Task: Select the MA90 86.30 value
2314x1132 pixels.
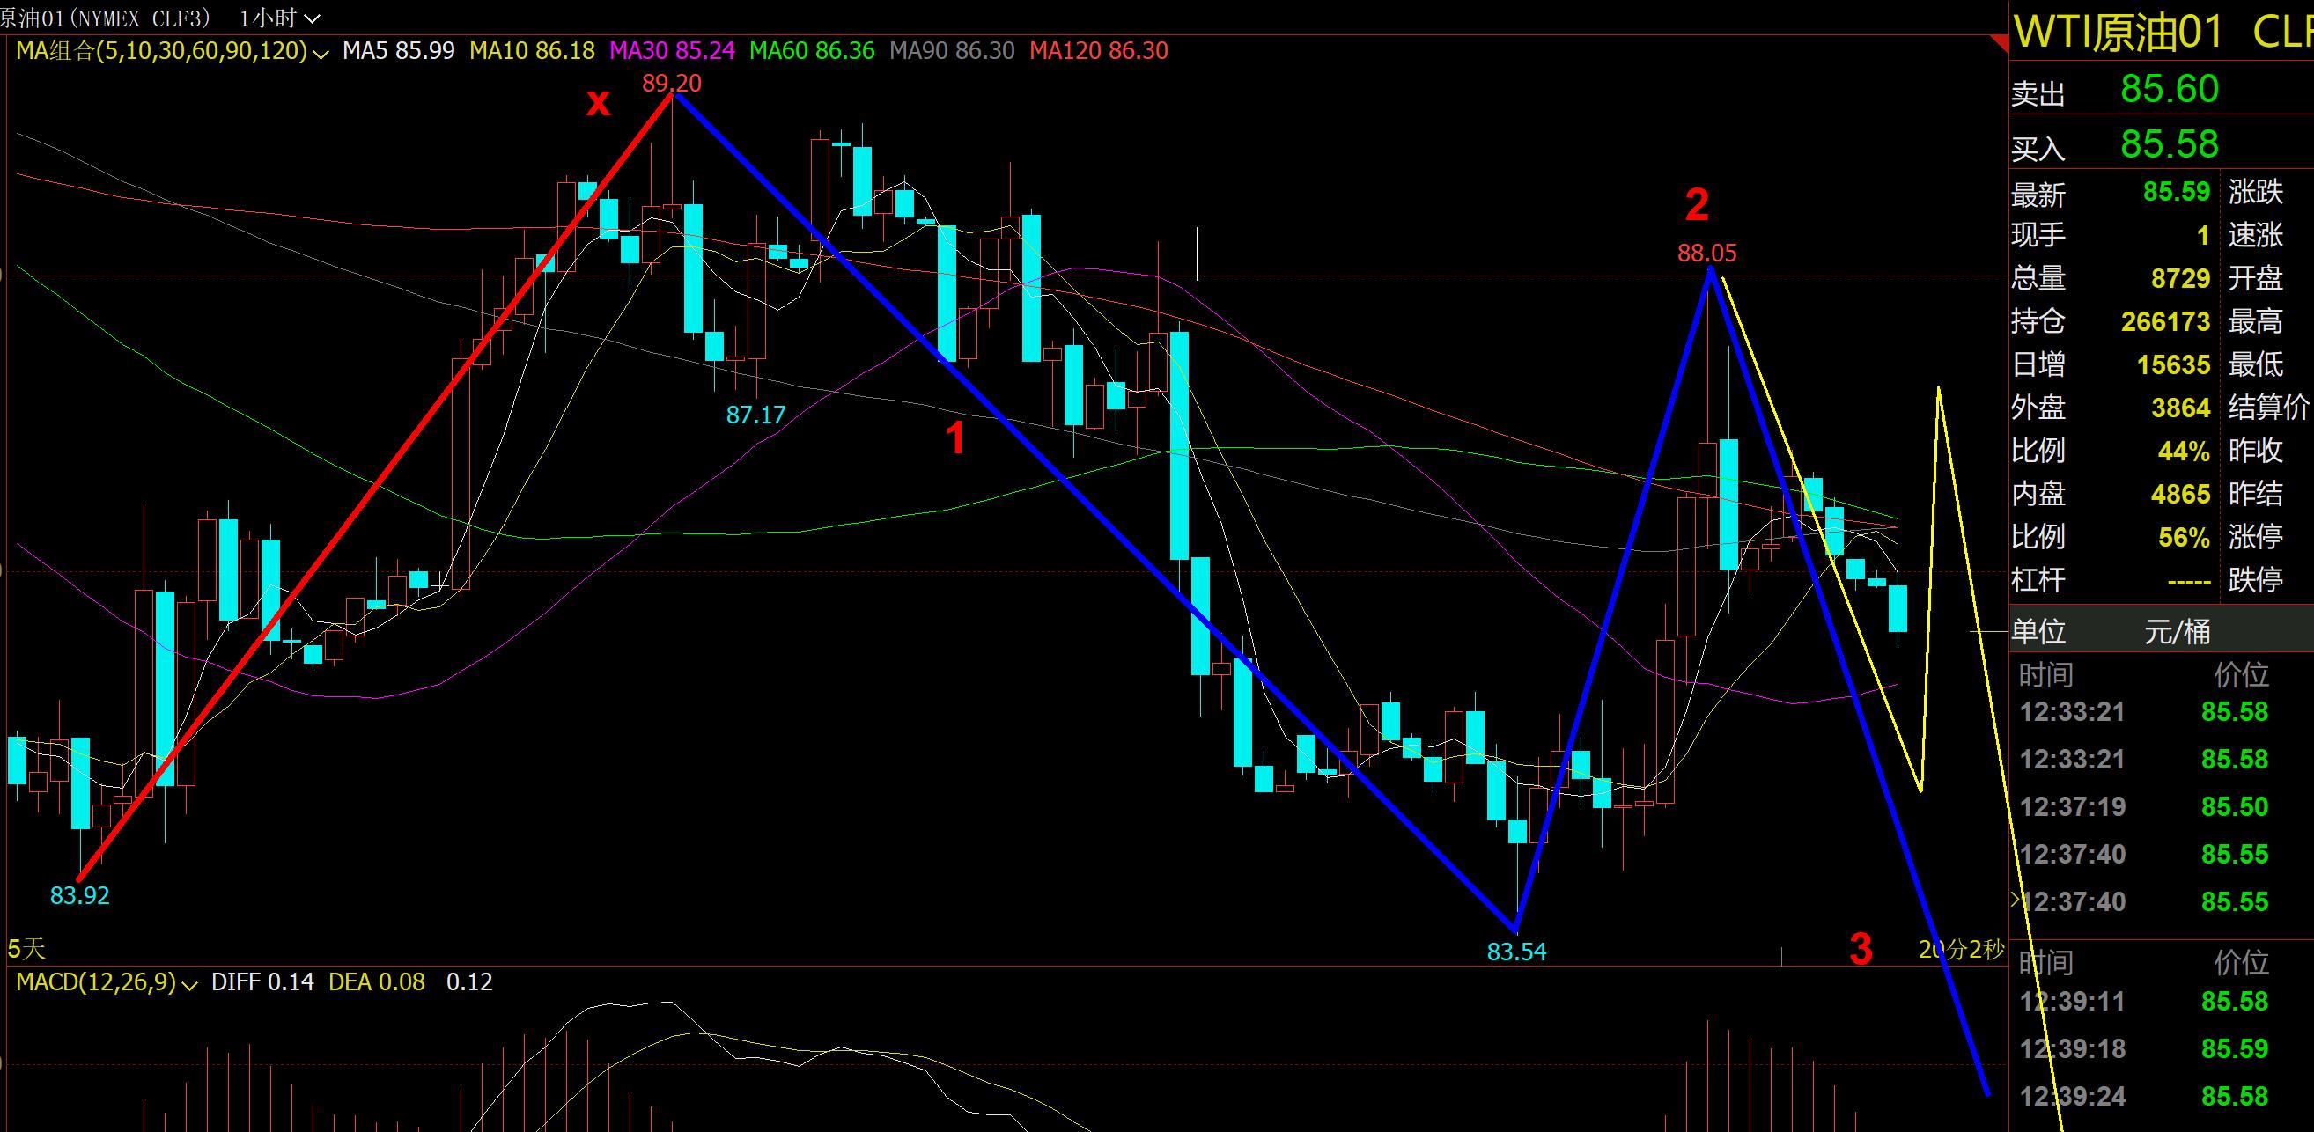Action: click(952, 51)
